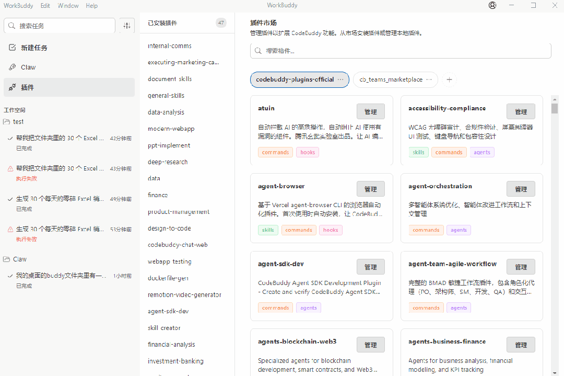This screenshot has height=376, width=564.
Task: Click the Claw workspace folder icon
Action: tap(7, 259)
